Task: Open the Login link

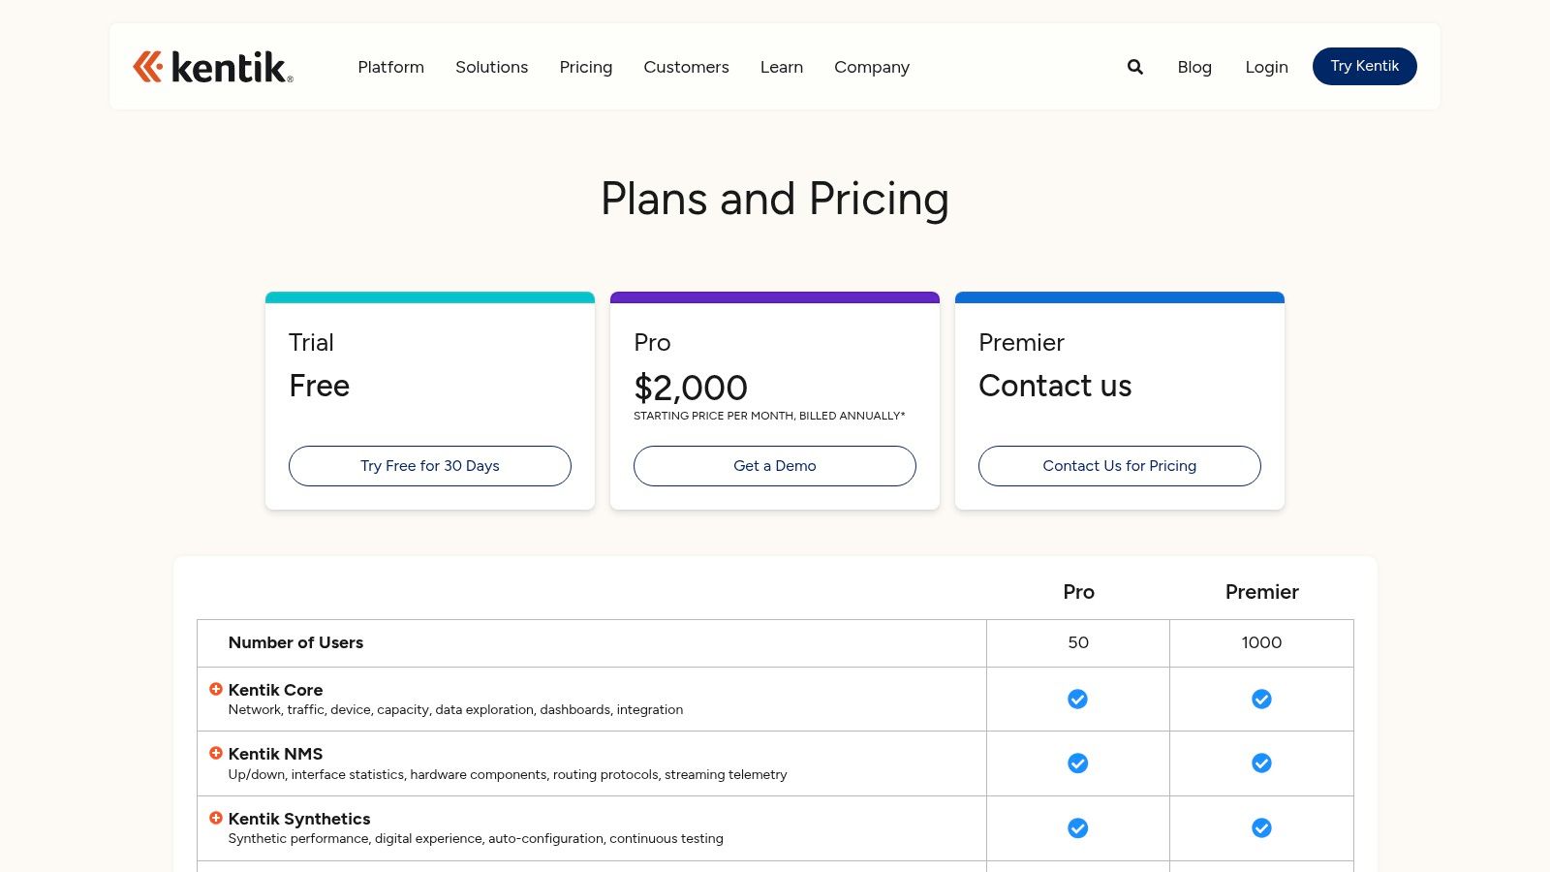Action: tap(1266, 67)
